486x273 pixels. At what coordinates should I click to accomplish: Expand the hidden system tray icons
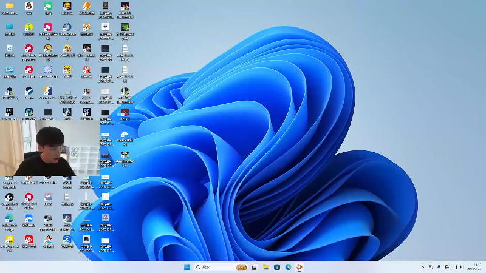pos(423,267)
